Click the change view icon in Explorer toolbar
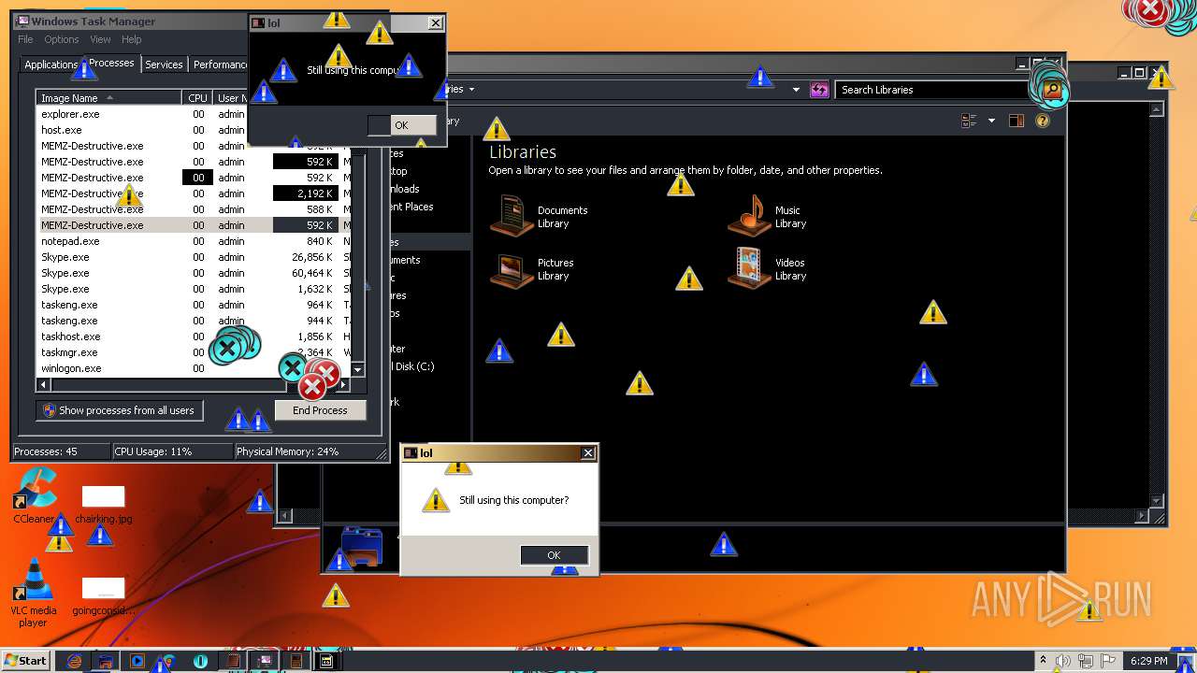The width and height of the screenshot is (1197, 673). coord(969,121)
